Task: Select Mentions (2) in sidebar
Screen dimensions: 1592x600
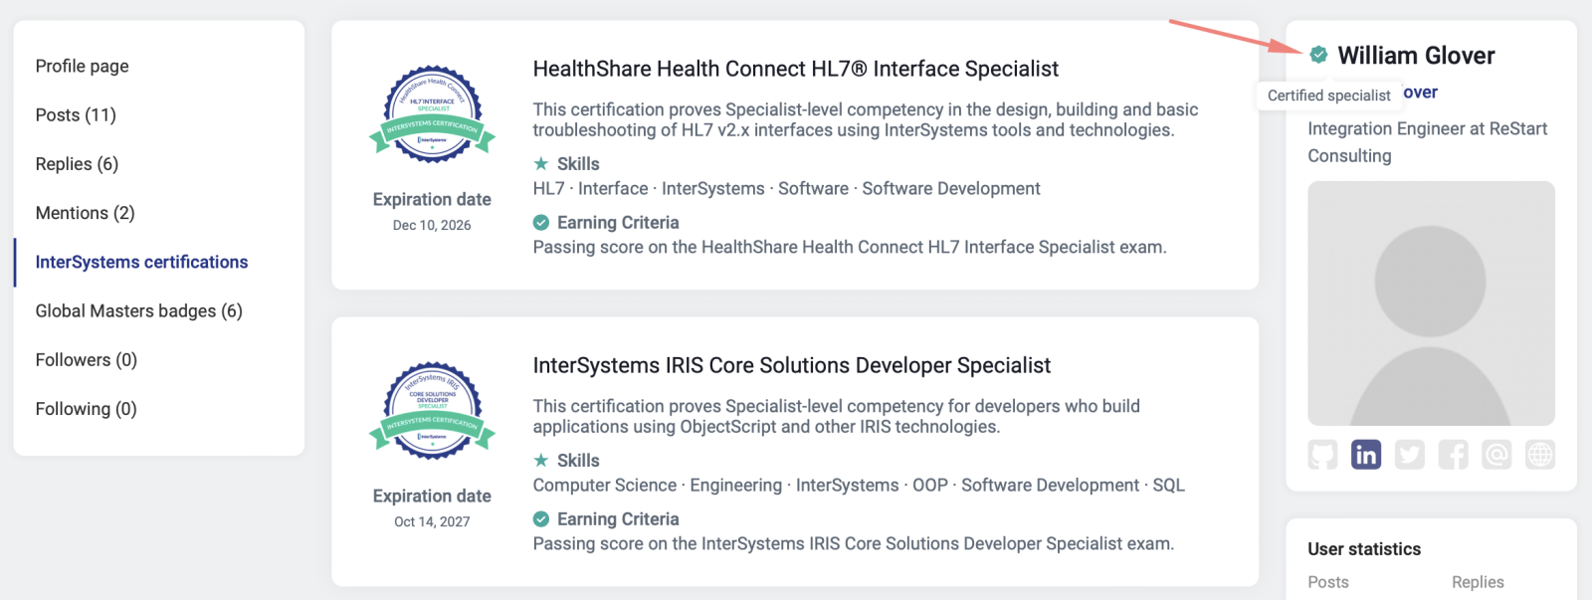Action: point(85,213)
